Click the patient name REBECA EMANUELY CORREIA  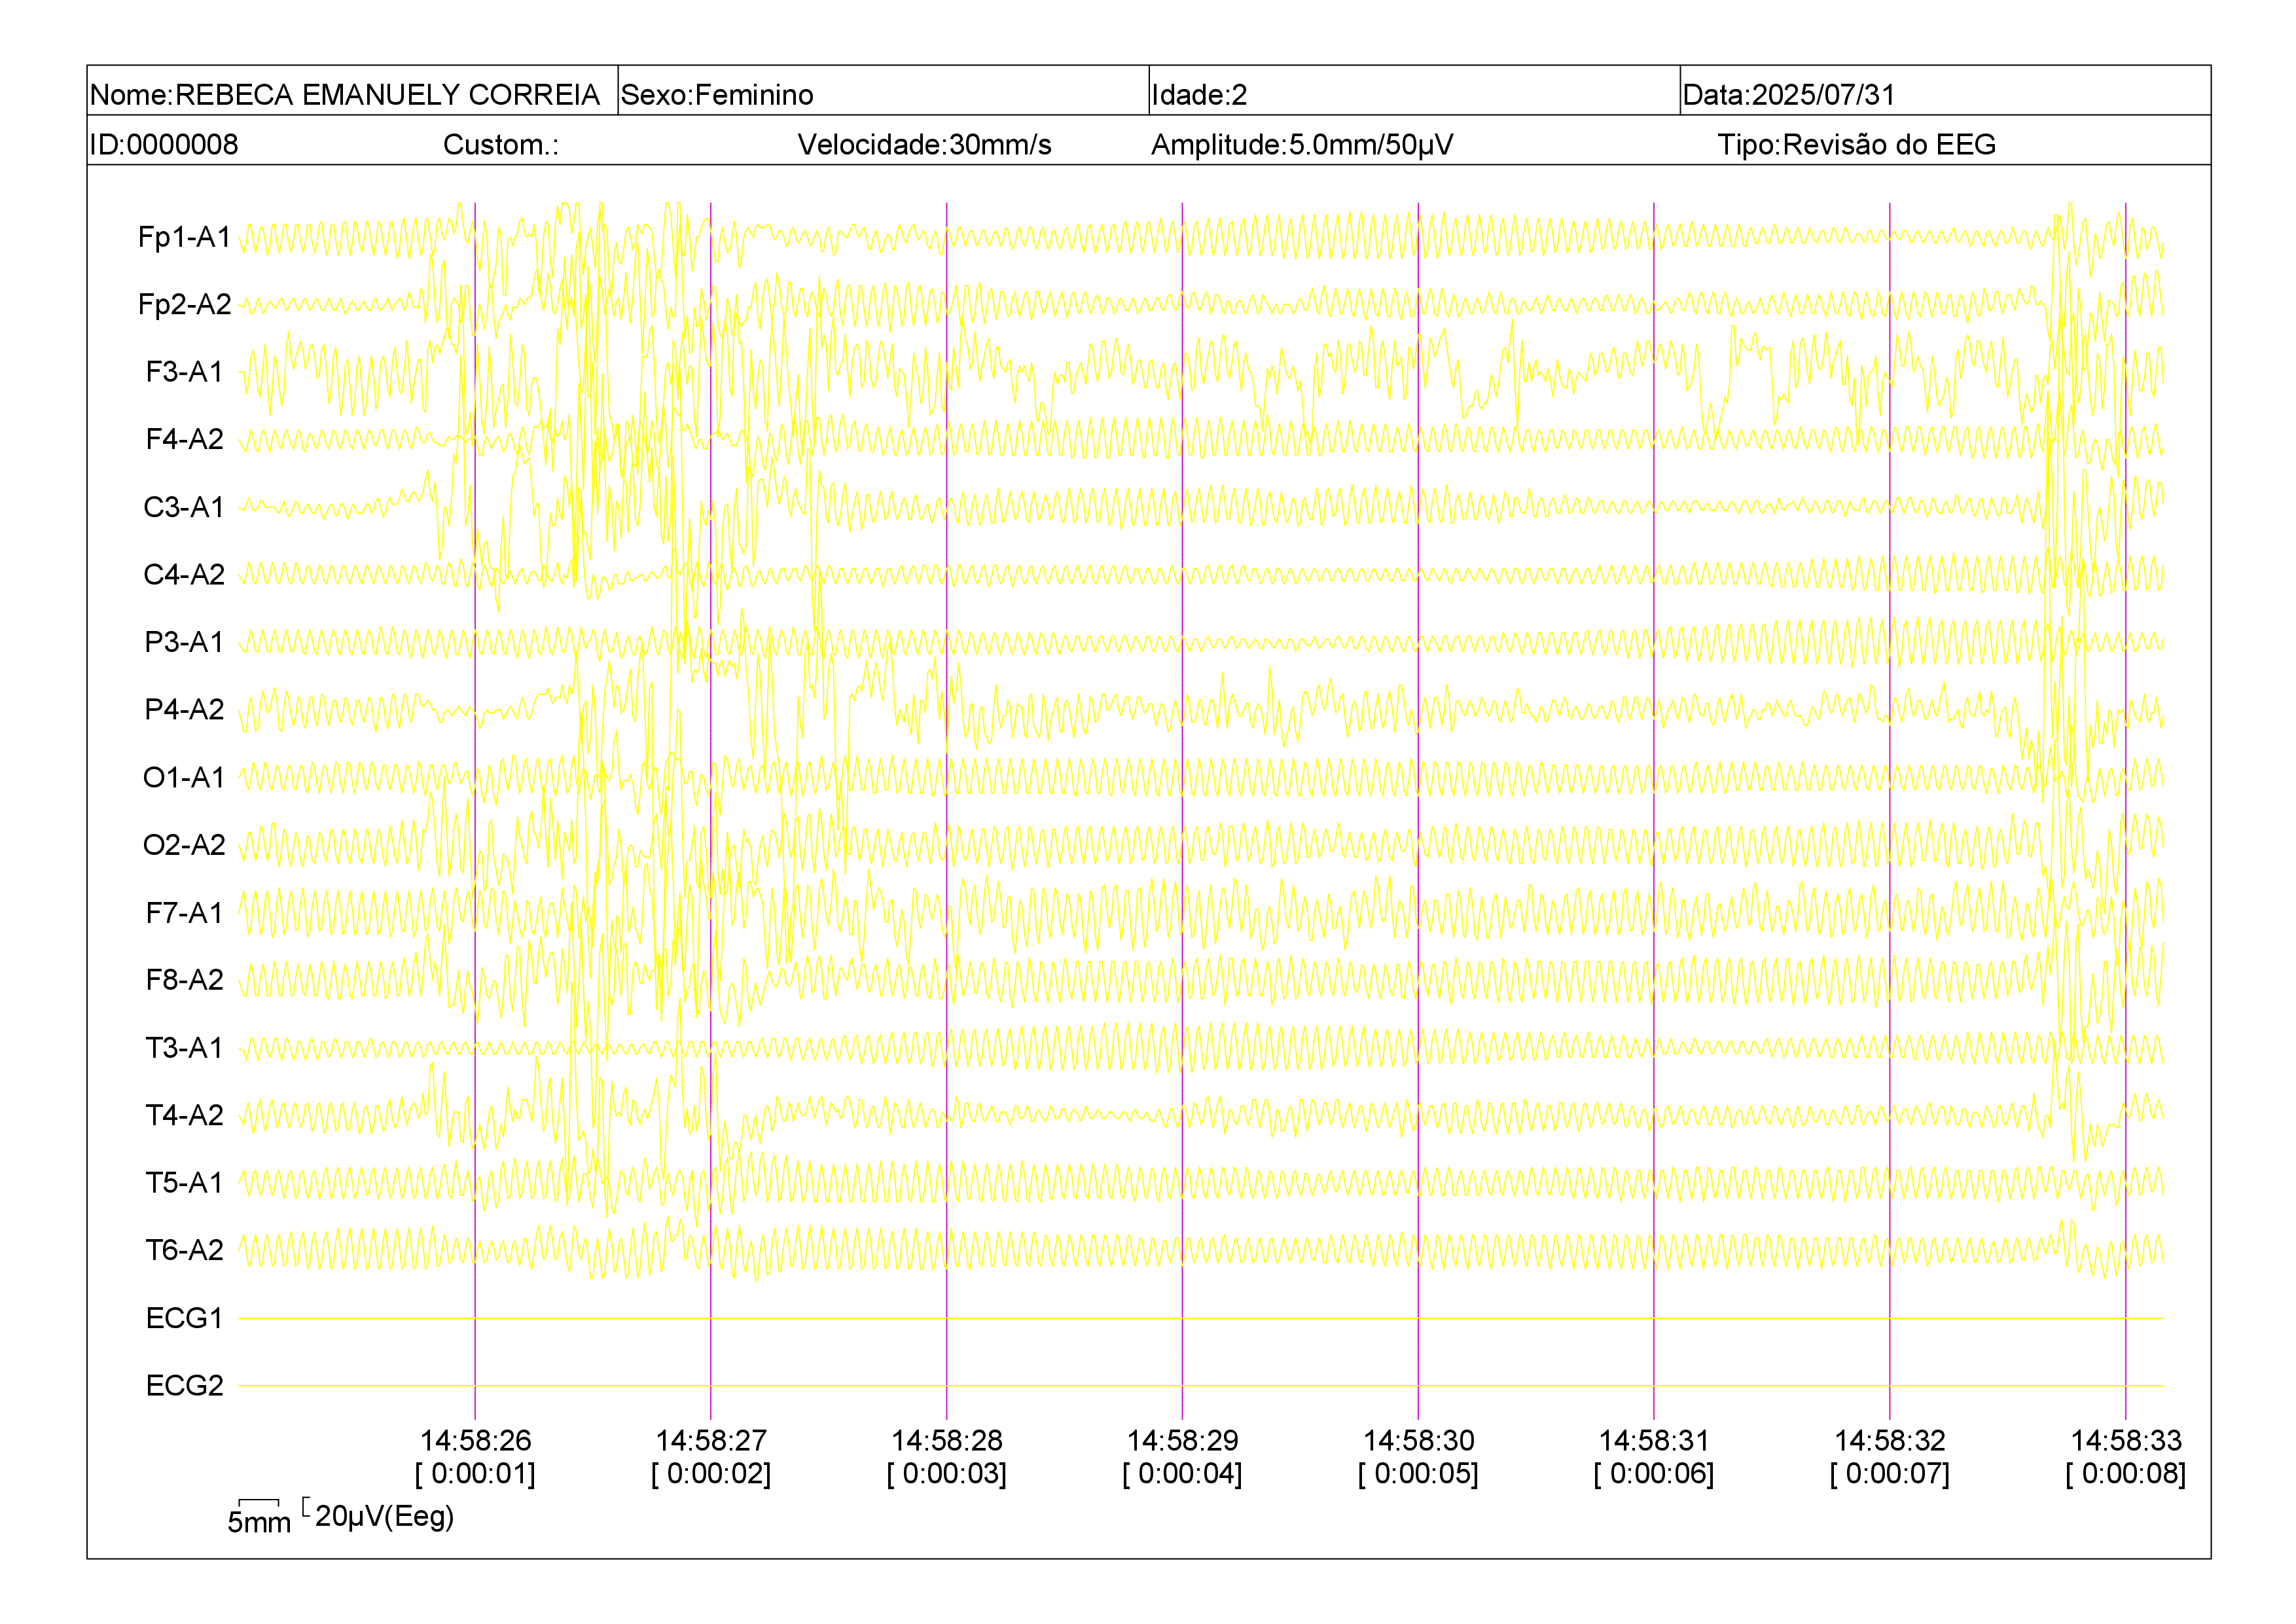tap(387, 95)
